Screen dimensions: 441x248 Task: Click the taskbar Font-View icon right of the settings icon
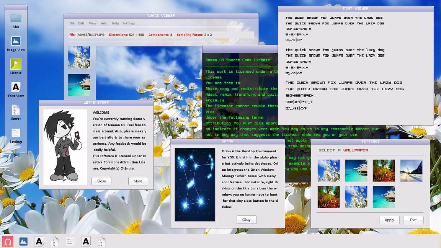coord(86,241)
